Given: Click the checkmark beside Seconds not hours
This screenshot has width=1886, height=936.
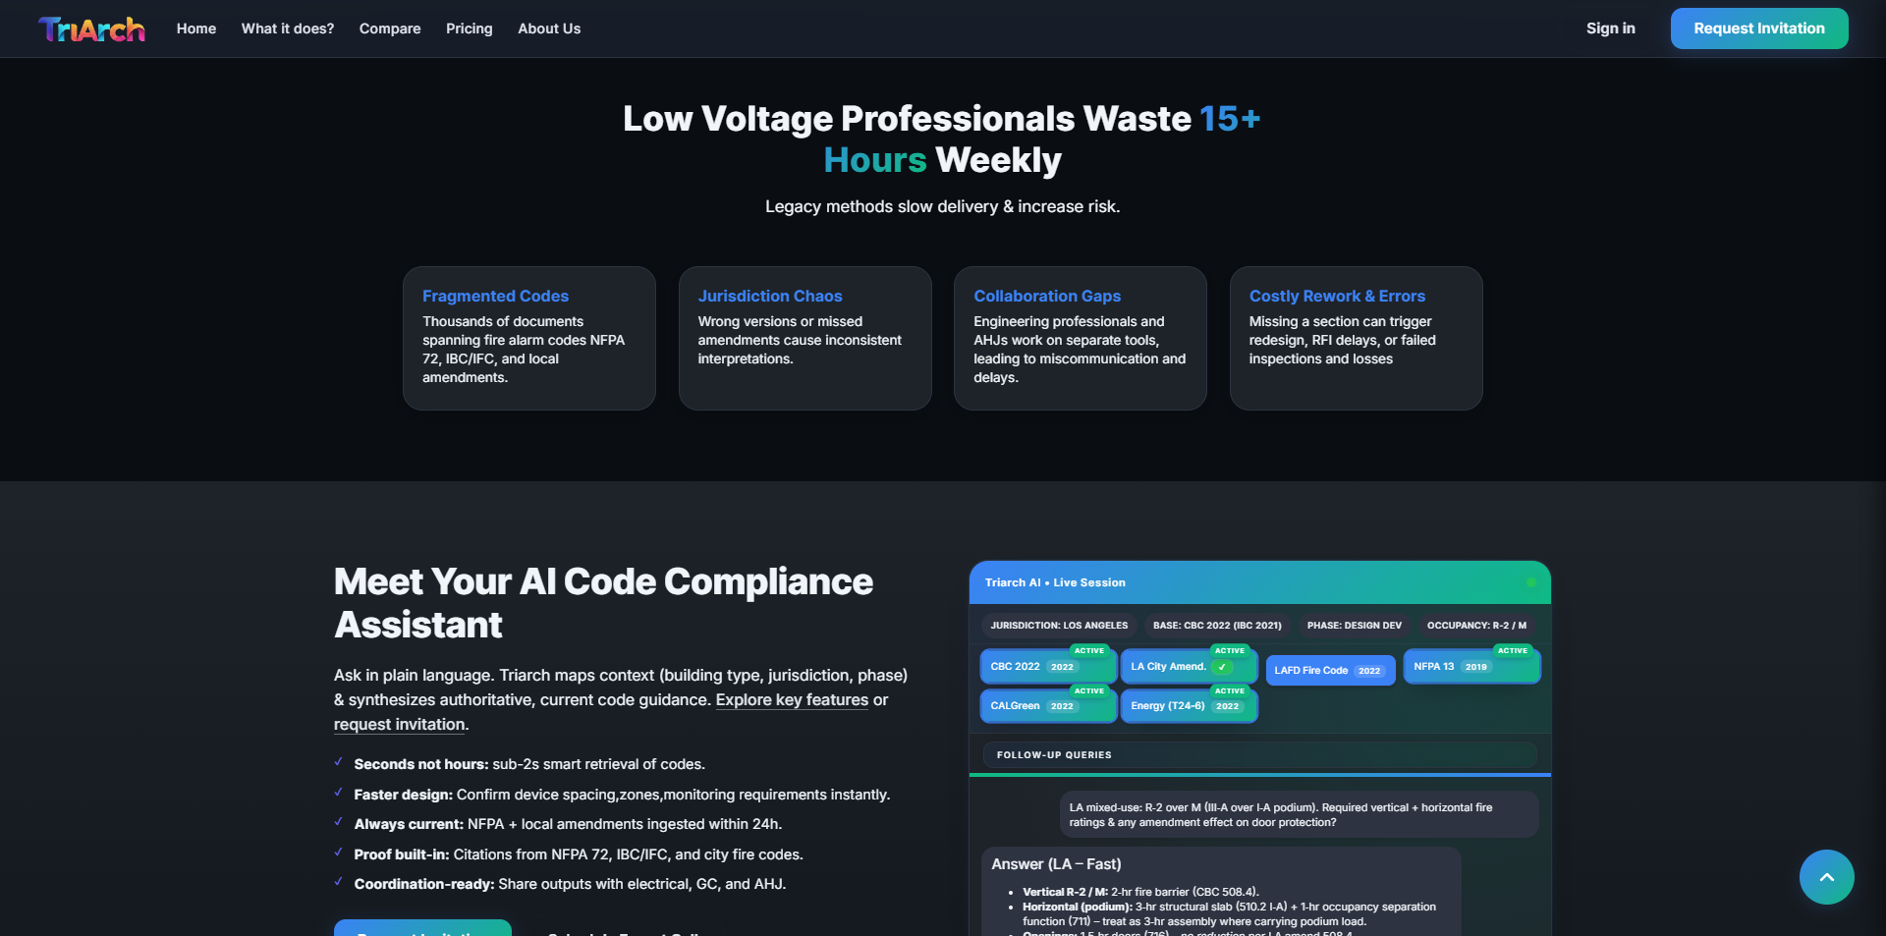Looking at the screenshot, I should 338,762.
